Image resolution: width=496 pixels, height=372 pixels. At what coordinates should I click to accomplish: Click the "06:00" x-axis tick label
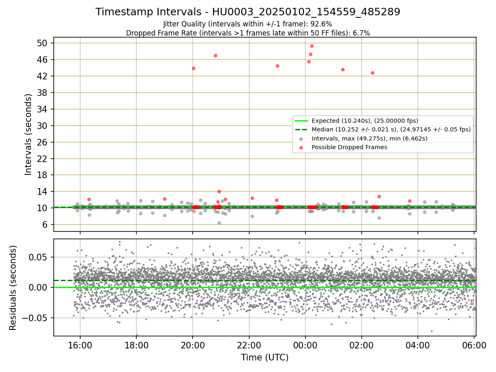click(x=474, y=345)
